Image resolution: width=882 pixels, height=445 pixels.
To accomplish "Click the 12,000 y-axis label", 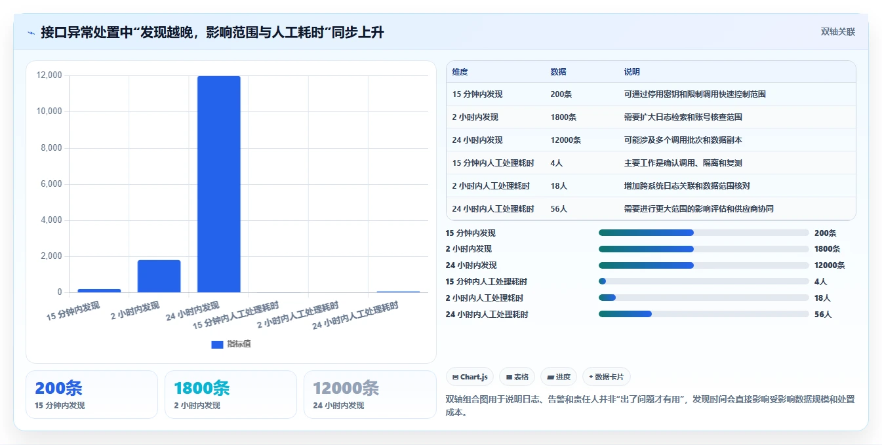I will [x=49, y=75].
